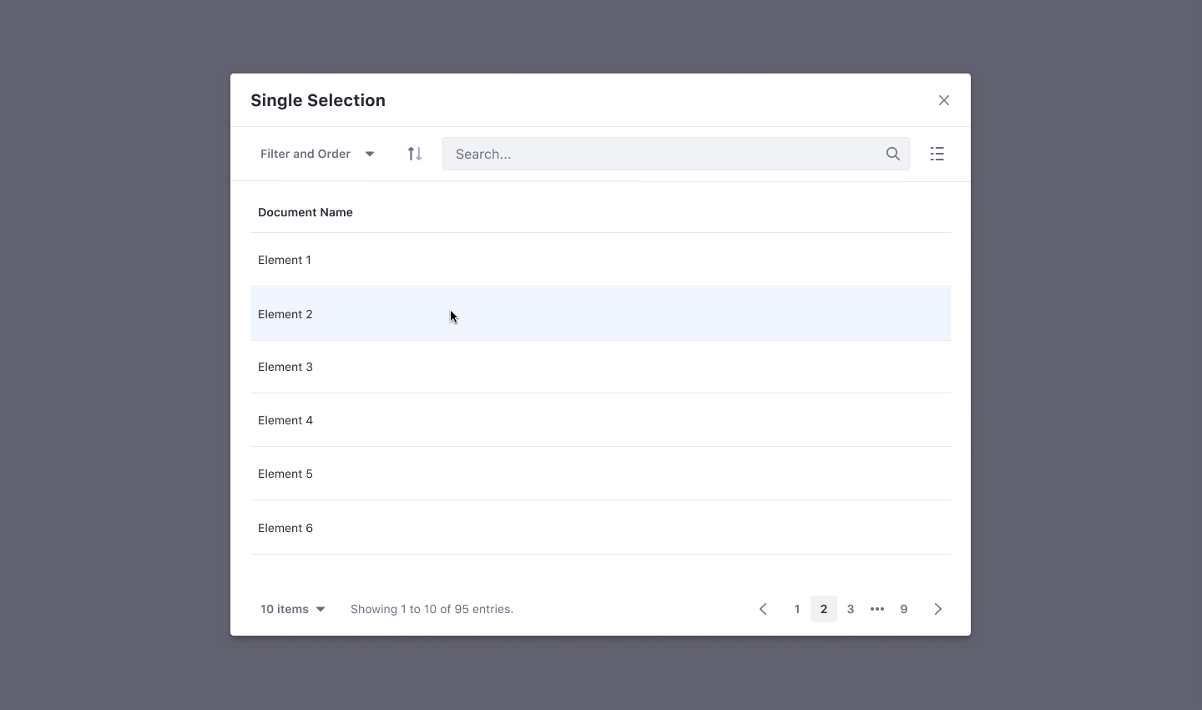Screen dimensions: 1202x710
Task: Click the next page chevron arrow
Action: 937,609
